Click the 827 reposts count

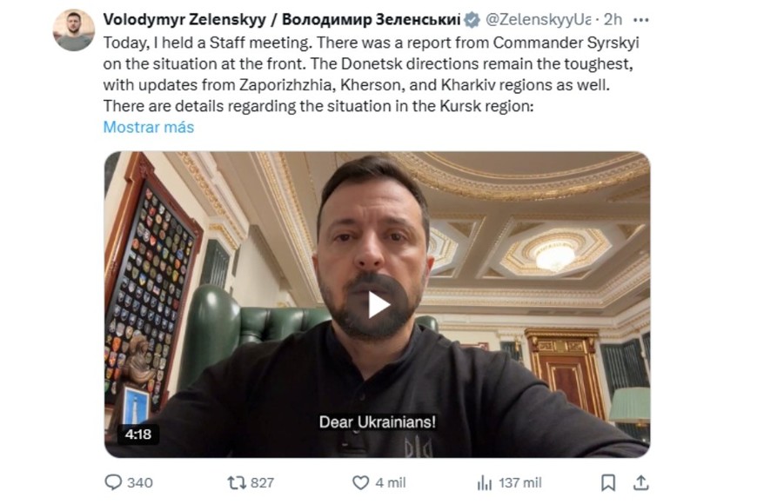pos(262,483)
